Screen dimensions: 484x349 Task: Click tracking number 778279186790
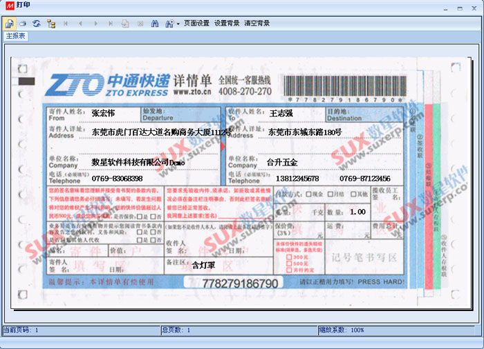click(240, 283)
